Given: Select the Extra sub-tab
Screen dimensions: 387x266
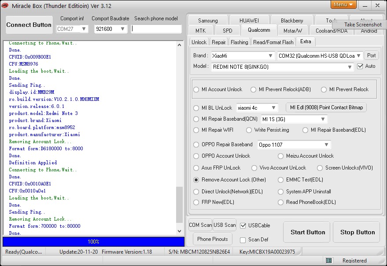Looking at the screenshot, I should (x=306, y=41).
